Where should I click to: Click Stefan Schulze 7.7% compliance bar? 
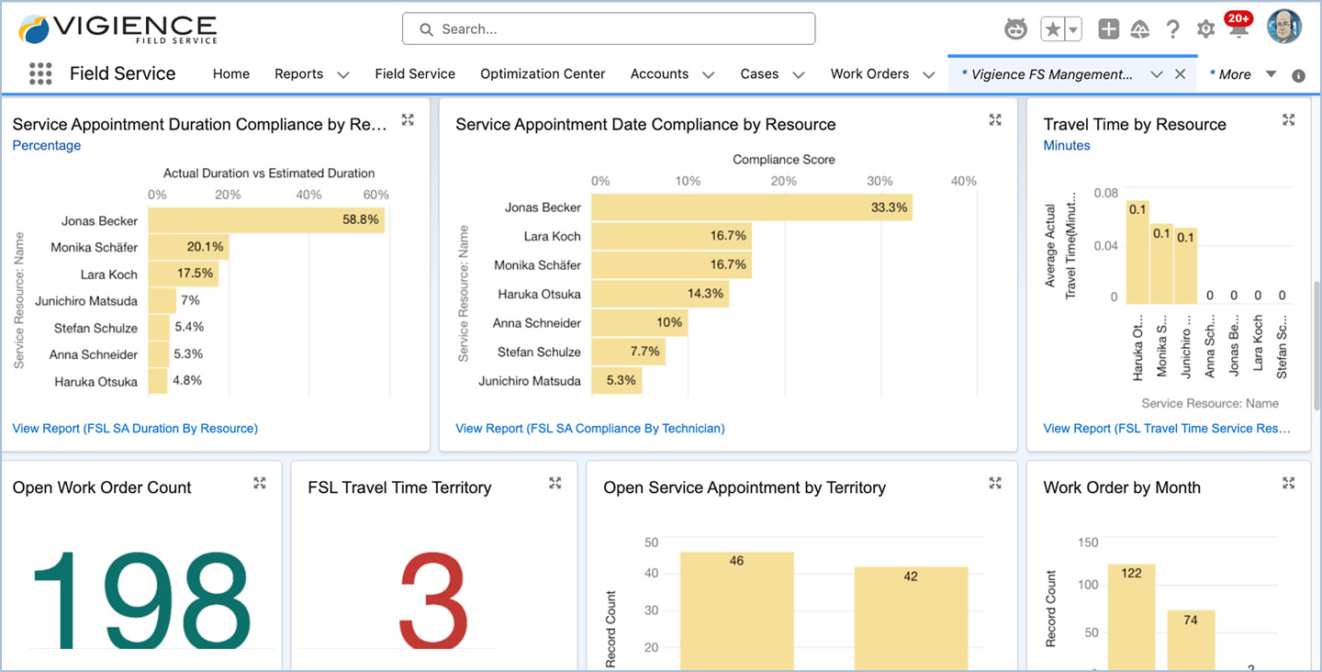[629, 352]
